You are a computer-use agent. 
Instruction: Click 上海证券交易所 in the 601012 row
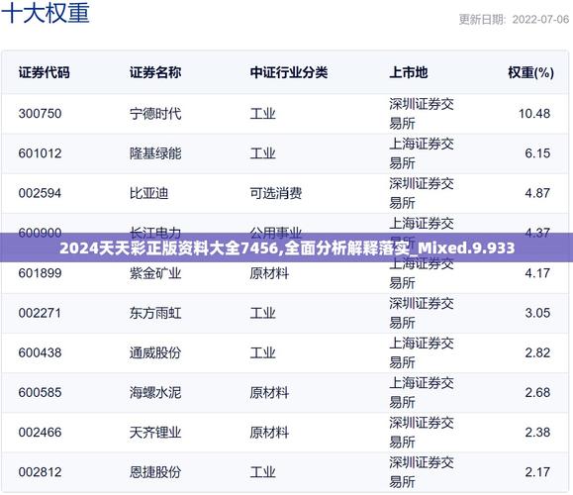(x=422, y=153)
